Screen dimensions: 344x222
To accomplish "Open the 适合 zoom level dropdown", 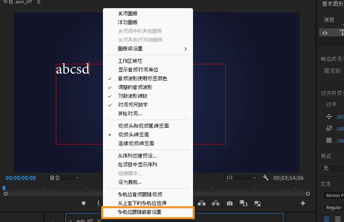I will (x=63, y=178).
